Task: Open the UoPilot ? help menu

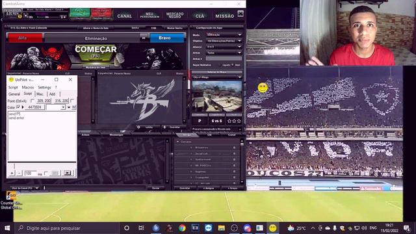Action: [x=56, y=87]
